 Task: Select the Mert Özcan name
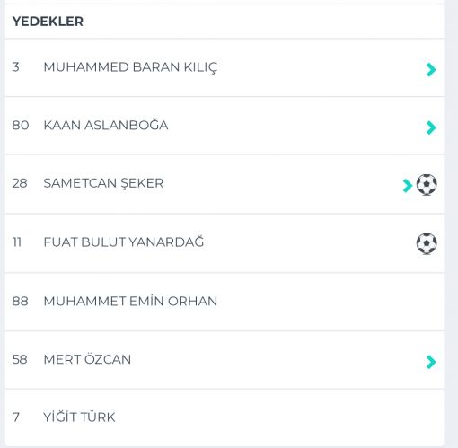(87, 359)
